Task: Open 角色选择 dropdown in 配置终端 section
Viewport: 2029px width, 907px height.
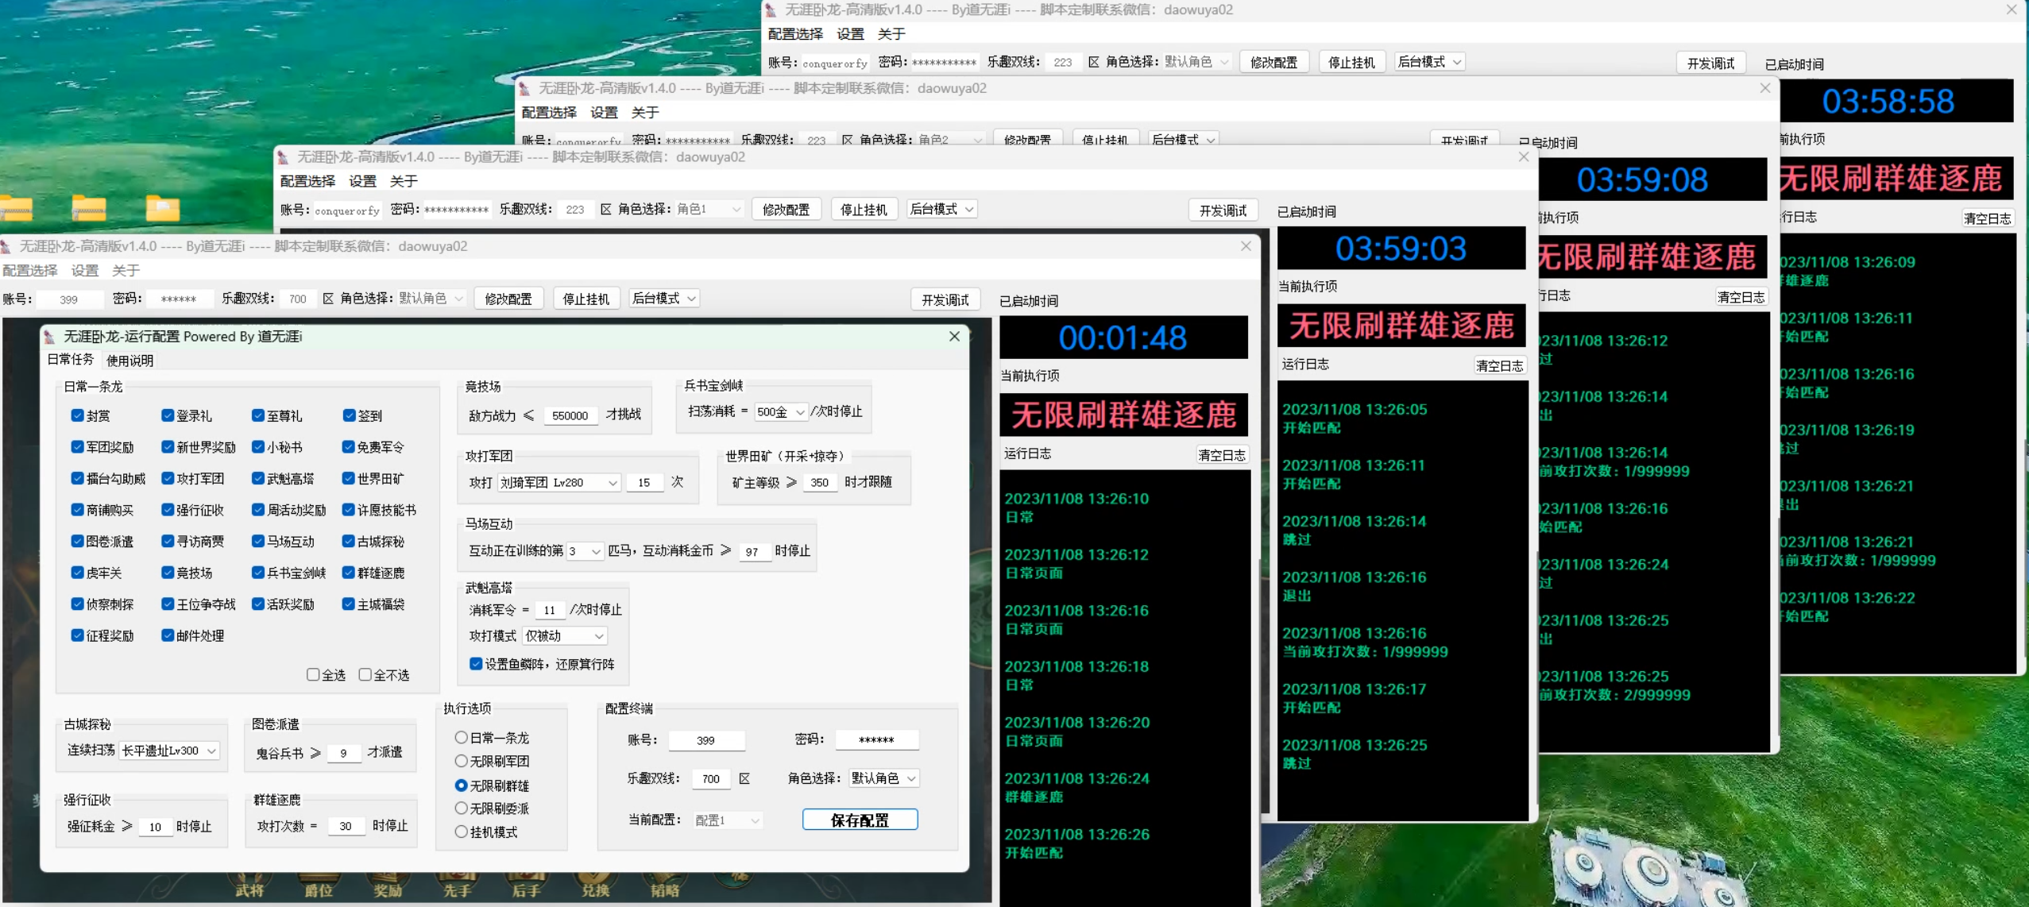Action: tap(884, 778)
